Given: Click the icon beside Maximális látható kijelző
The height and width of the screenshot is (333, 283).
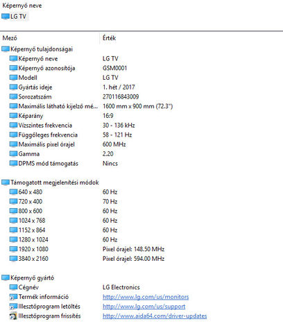Looking at the screenshot, I should point(13,106).
